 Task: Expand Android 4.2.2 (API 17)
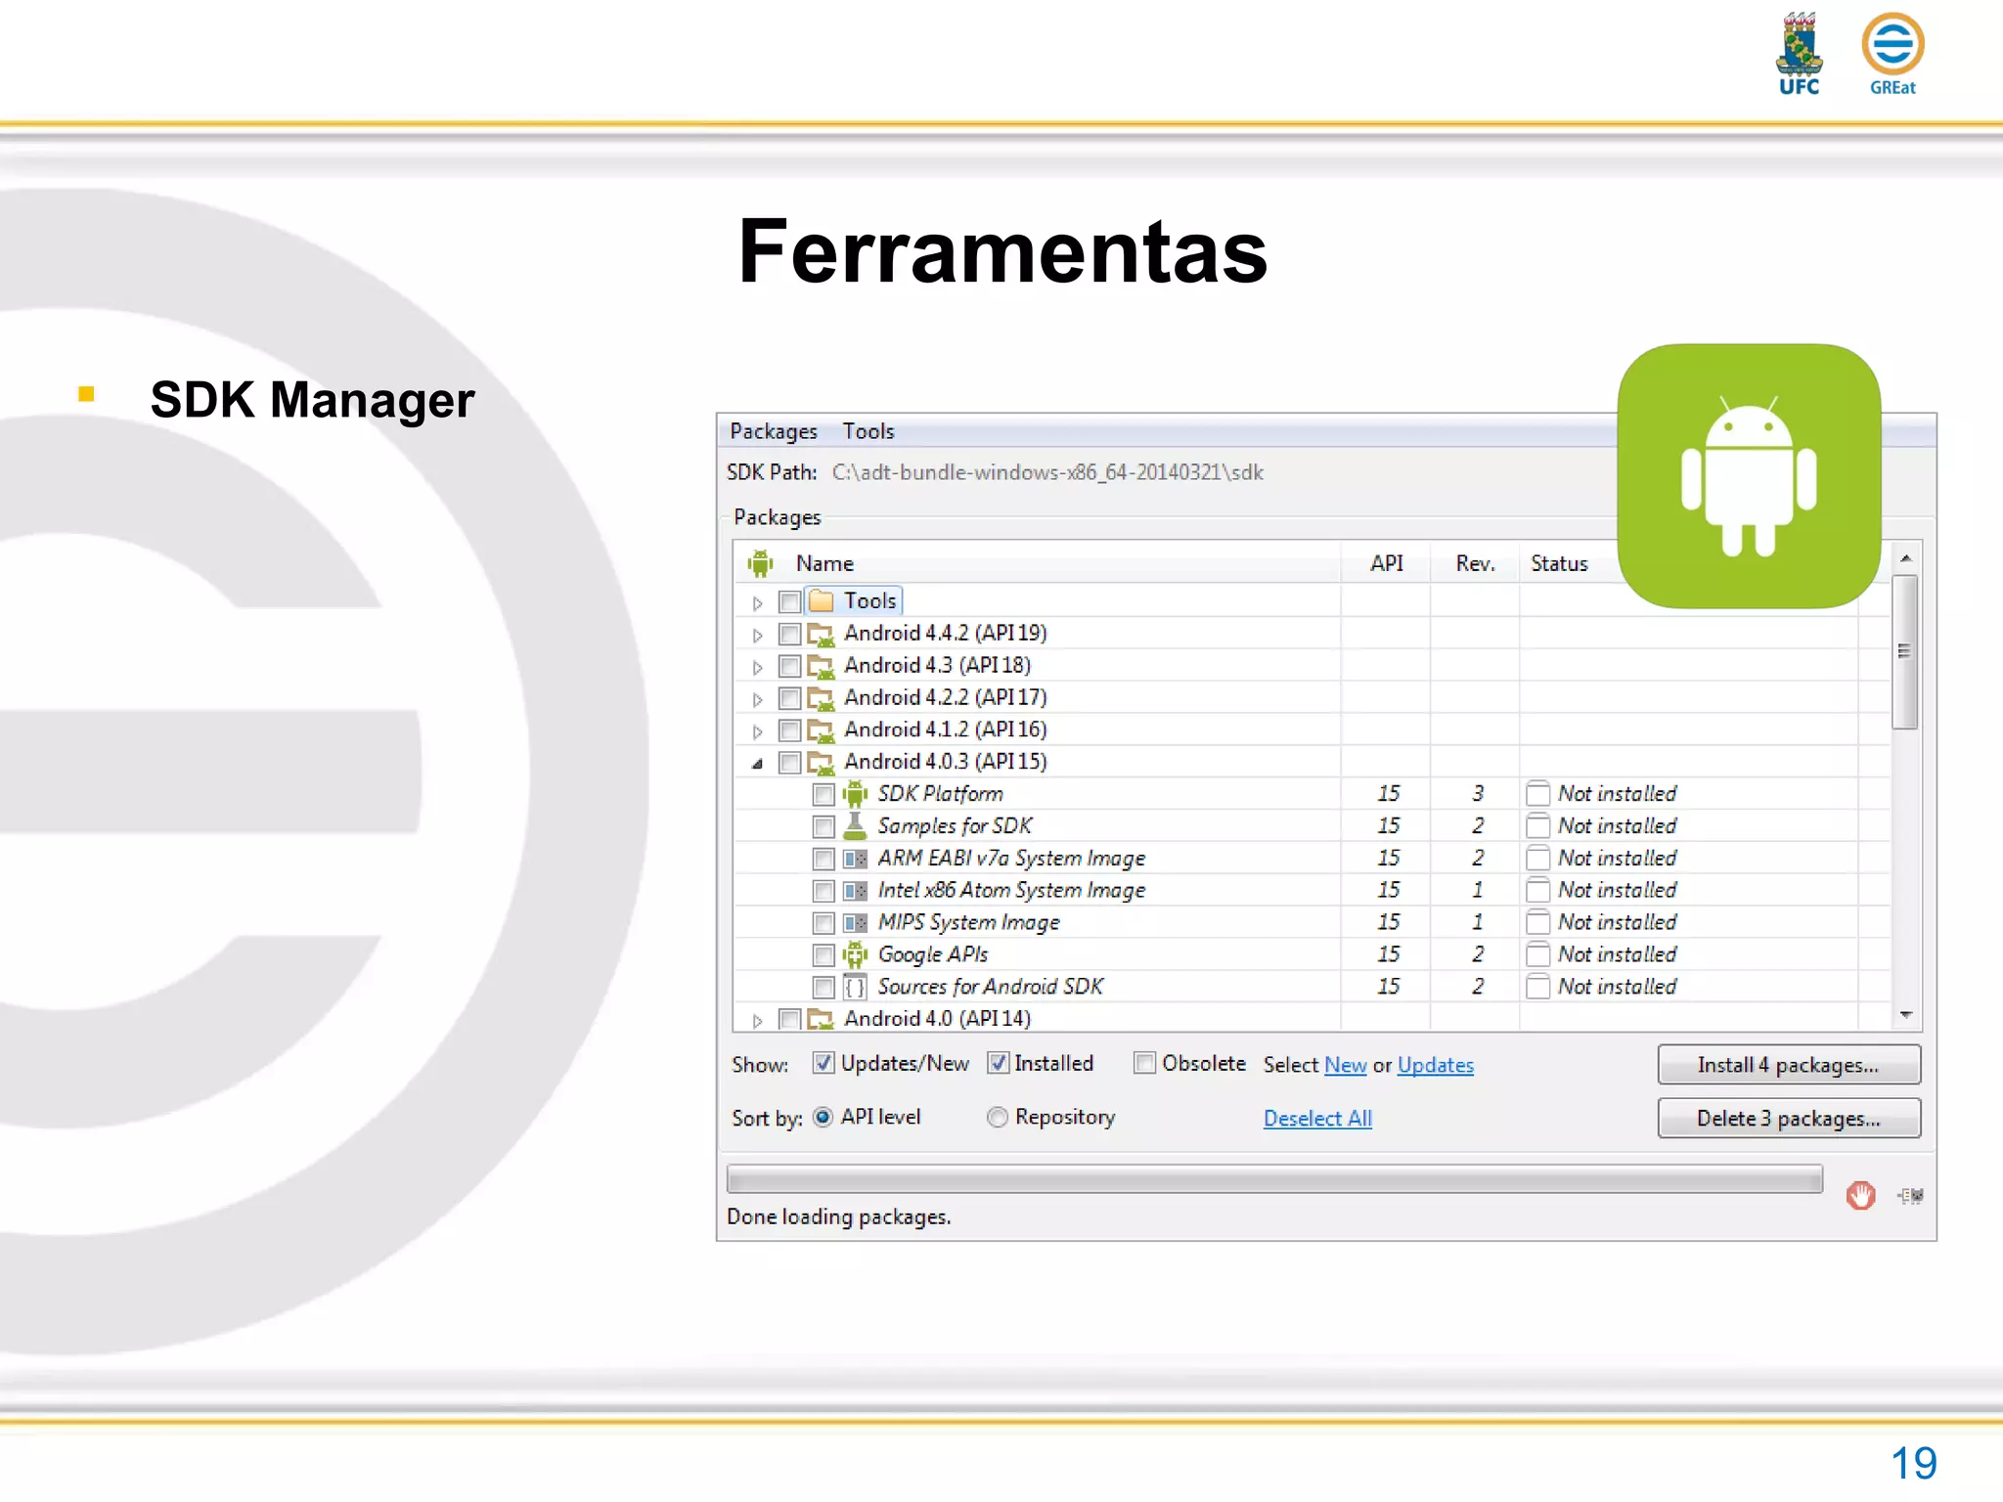pos(757,699)
